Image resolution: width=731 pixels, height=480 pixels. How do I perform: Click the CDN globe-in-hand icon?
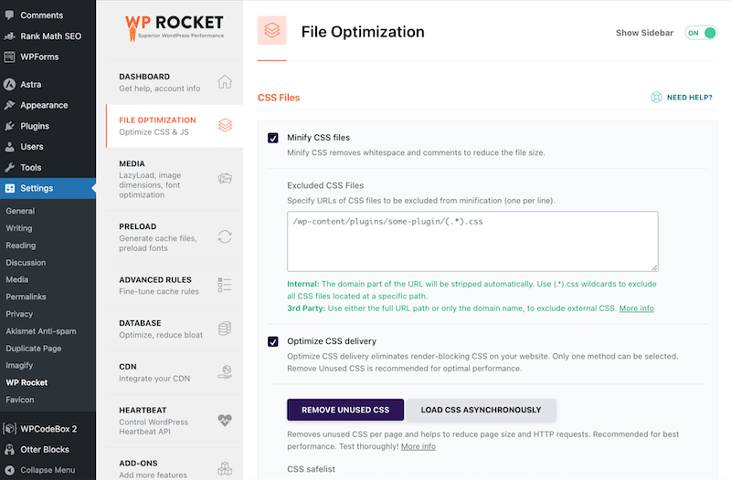225,371
